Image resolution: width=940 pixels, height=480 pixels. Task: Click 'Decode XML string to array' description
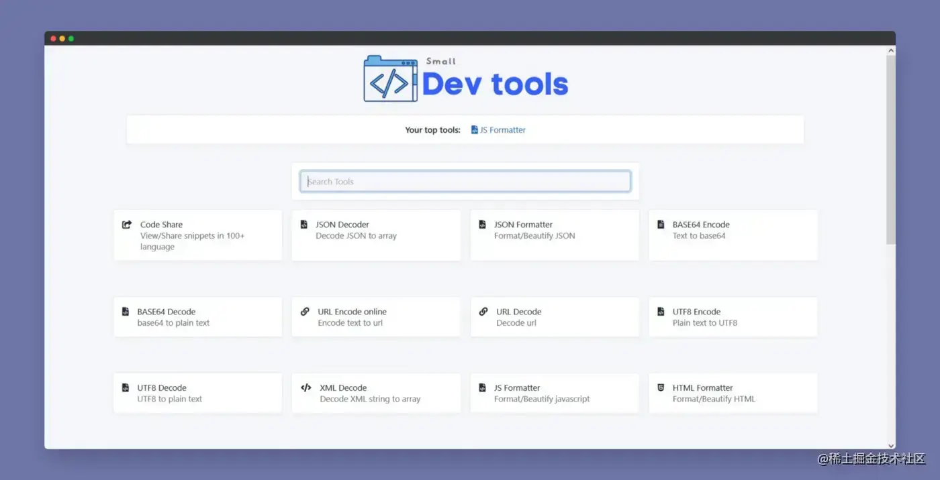coord(370,399)
